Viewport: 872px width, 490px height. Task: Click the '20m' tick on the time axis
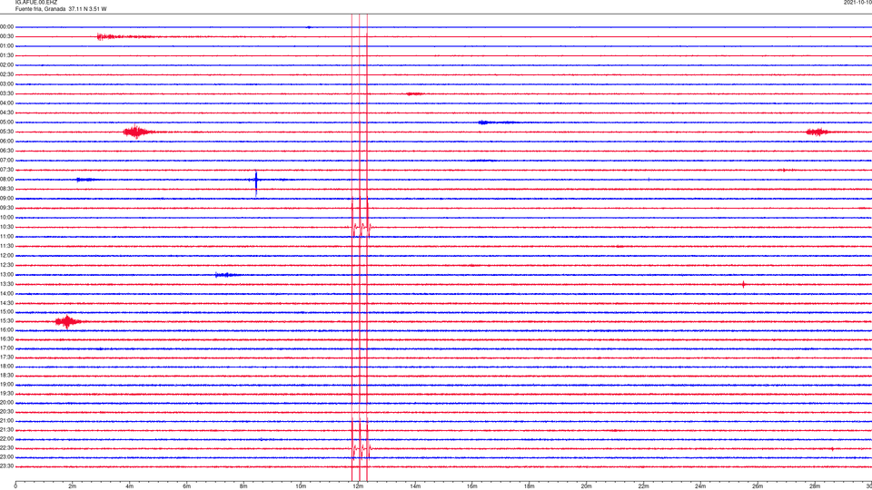[586, 486]
